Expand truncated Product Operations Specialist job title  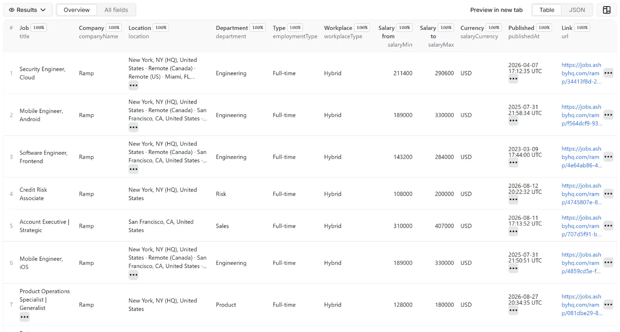pos(25,317)
